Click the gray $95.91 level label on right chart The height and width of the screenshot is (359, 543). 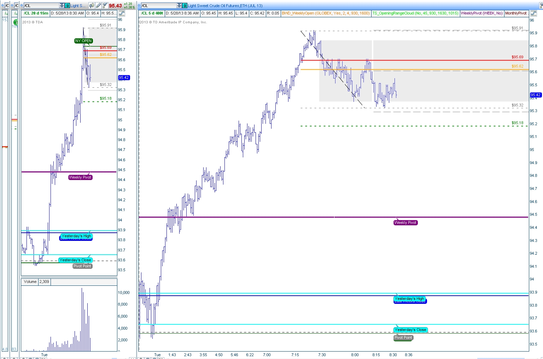click(x=518, y=28)
